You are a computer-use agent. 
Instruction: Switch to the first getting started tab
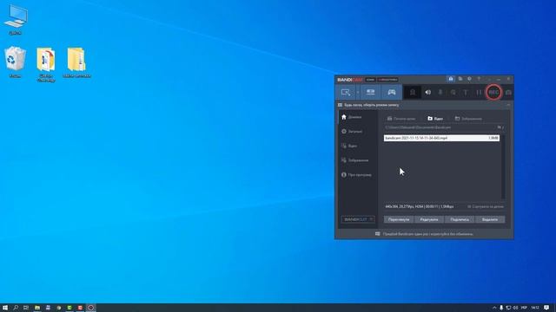coord(401,119)
